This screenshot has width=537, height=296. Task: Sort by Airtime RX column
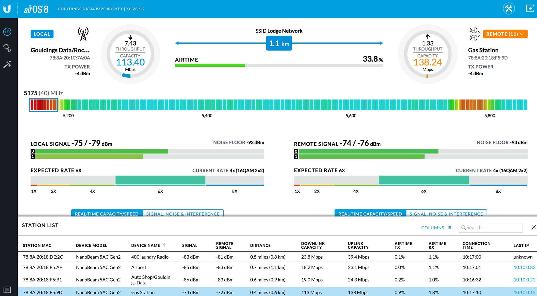coord(437,245)
